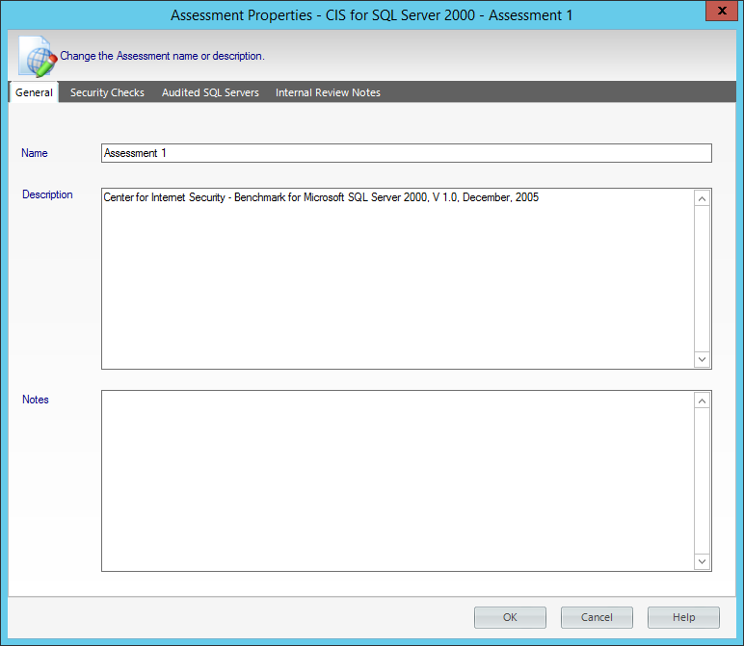Viewport: 744px width, 646px height.
Task: Close the Assessment Properties dialog
Action: [722, 11]
